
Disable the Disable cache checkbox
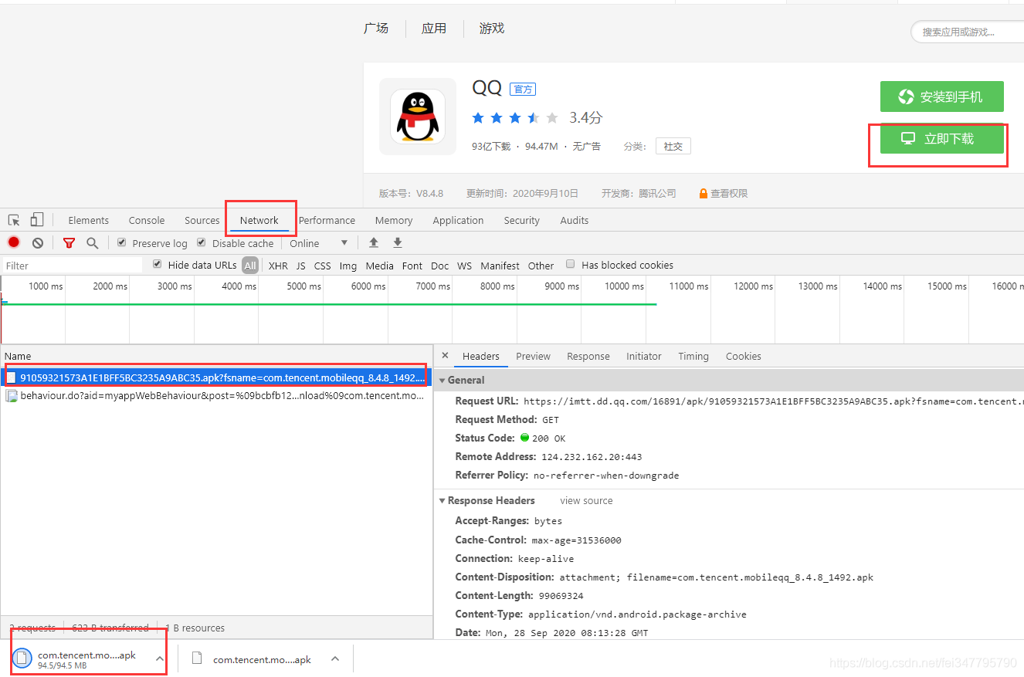pos(202,242)
